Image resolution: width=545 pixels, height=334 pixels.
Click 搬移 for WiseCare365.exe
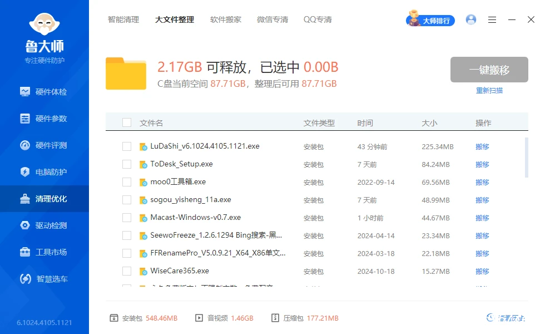point(482,271)
